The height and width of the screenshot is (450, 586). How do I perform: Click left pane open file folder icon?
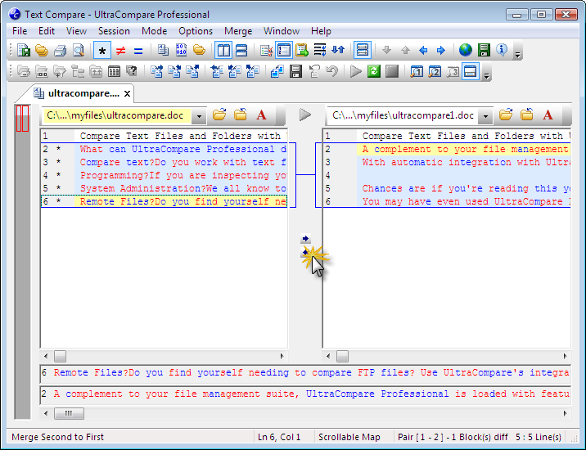pyautogui.click(x=219, y=115)
